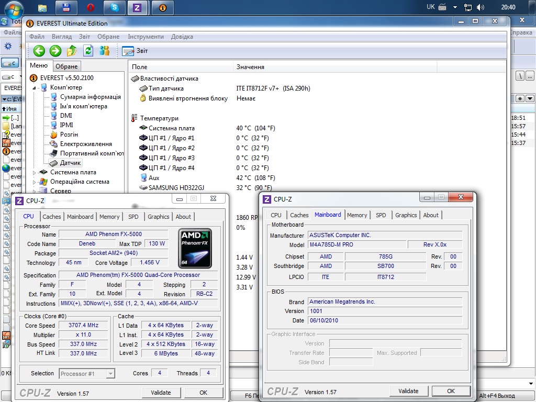The height and width of the screenshot is (402, 536).
Task: Open the Звіт report toolbar button
Action: (x=135, y=51)
